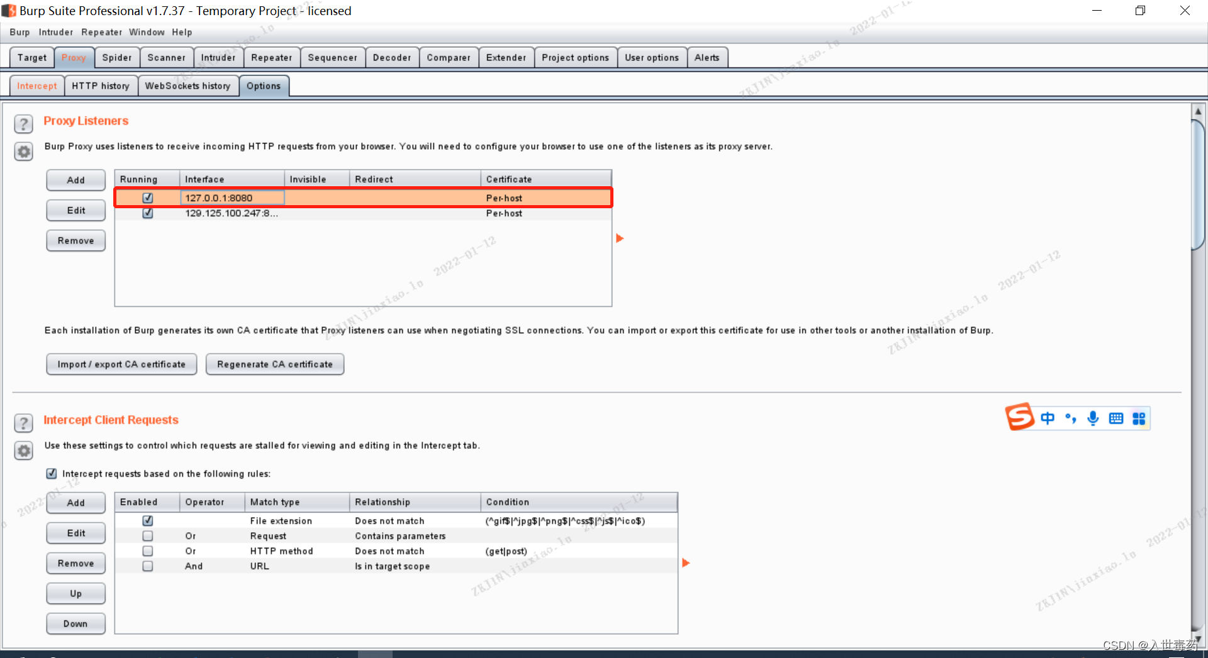Enable Is in target scope rule
Viewport: 1208px width, 658px height.
point(148,566)
